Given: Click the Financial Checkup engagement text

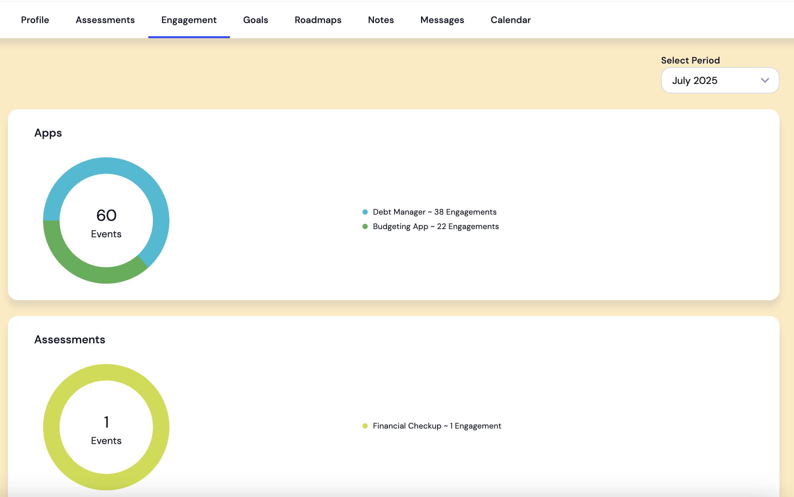Looking at the screenshot, I should point(437,426).
